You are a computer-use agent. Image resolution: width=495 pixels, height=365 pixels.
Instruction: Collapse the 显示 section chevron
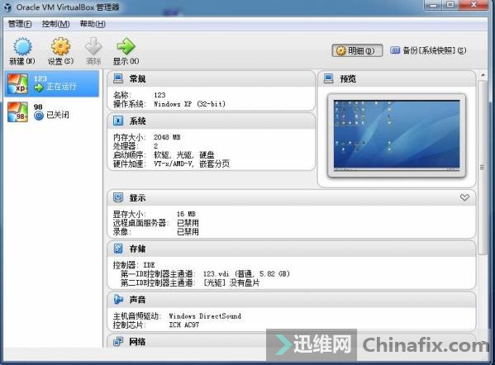point(464,197)
